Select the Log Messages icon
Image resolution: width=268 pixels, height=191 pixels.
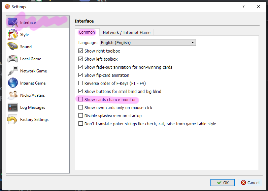[13, 107]
